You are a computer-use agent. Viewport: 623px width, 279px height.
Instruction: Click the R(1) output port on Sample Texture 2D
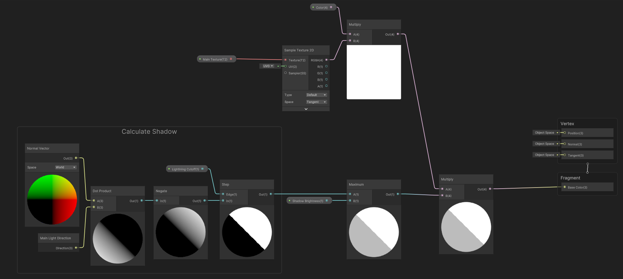coord(326,66)
